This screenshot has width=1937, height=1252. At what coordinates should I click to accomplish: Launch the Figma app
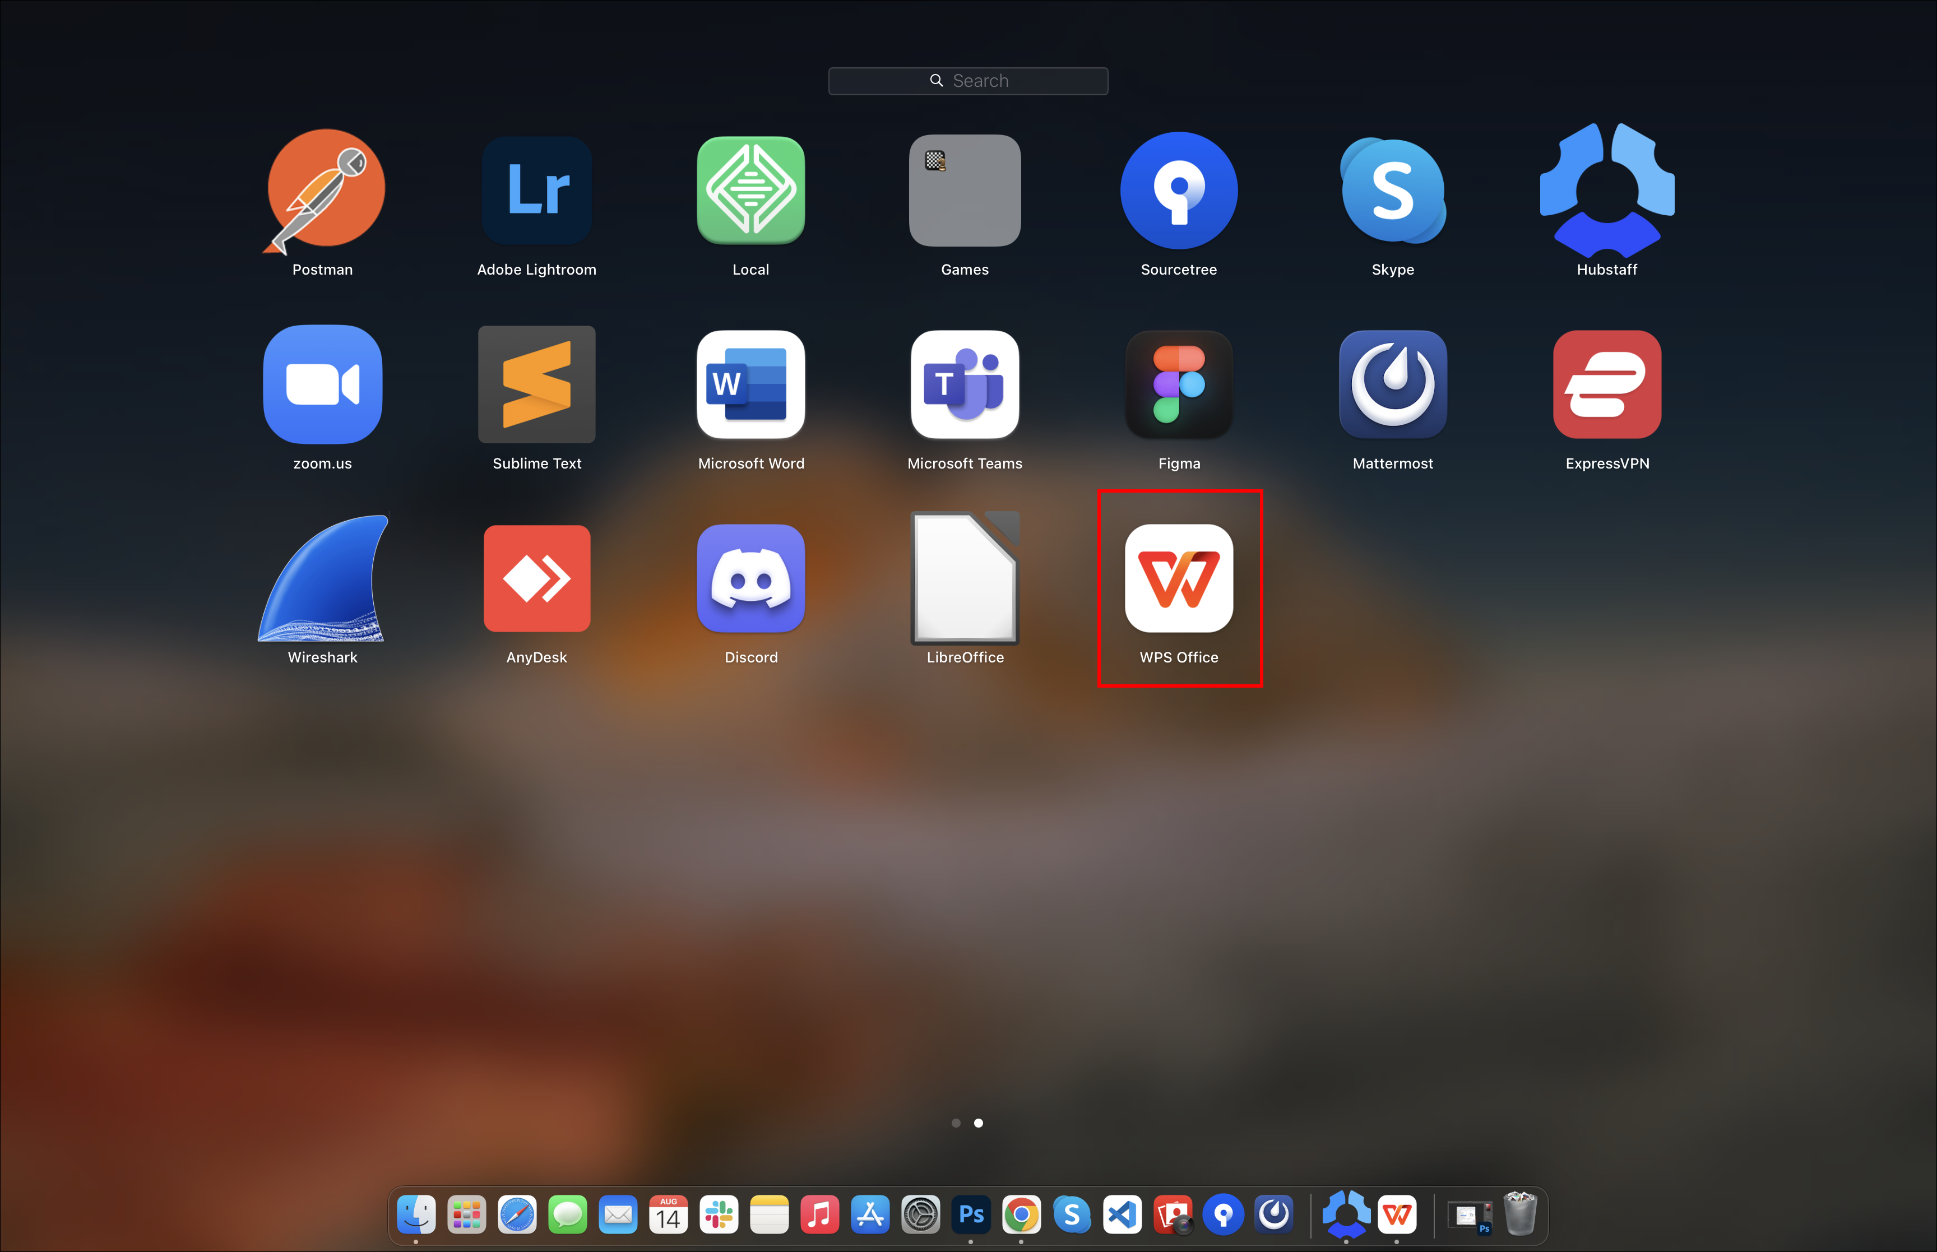tap(1179, 384)
